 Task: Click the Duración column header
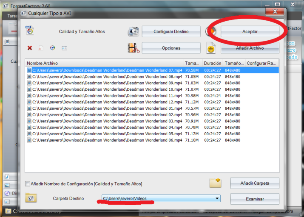[213, 63]
